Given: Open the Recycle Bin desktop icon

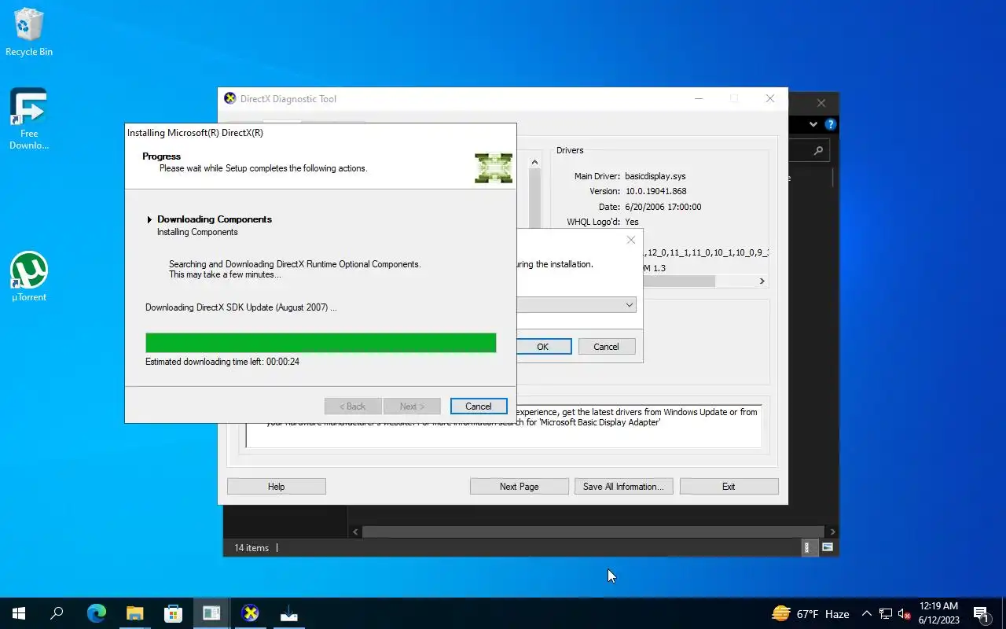Looking at the screenshot, I should [x=29, y=32].
